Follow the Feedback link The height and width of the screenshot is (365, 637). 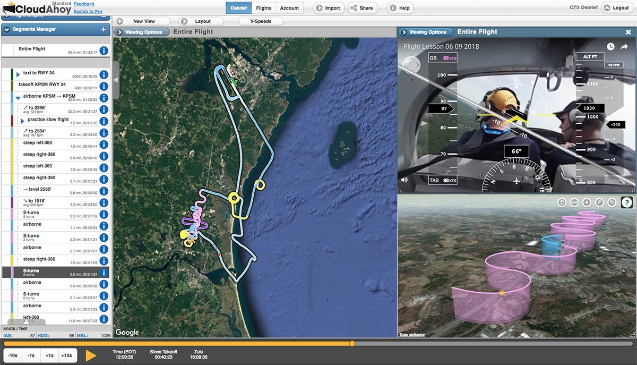click(84, 4)
